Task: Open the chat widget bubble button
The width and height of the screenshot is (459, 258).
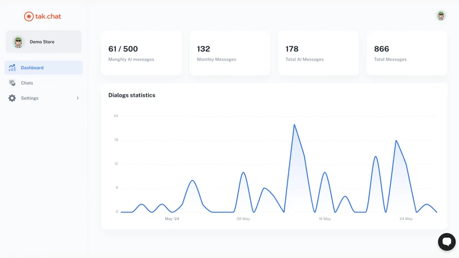Action: (x=447, y=242)
